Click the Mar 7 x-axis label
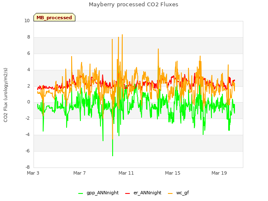 [80, 173]
